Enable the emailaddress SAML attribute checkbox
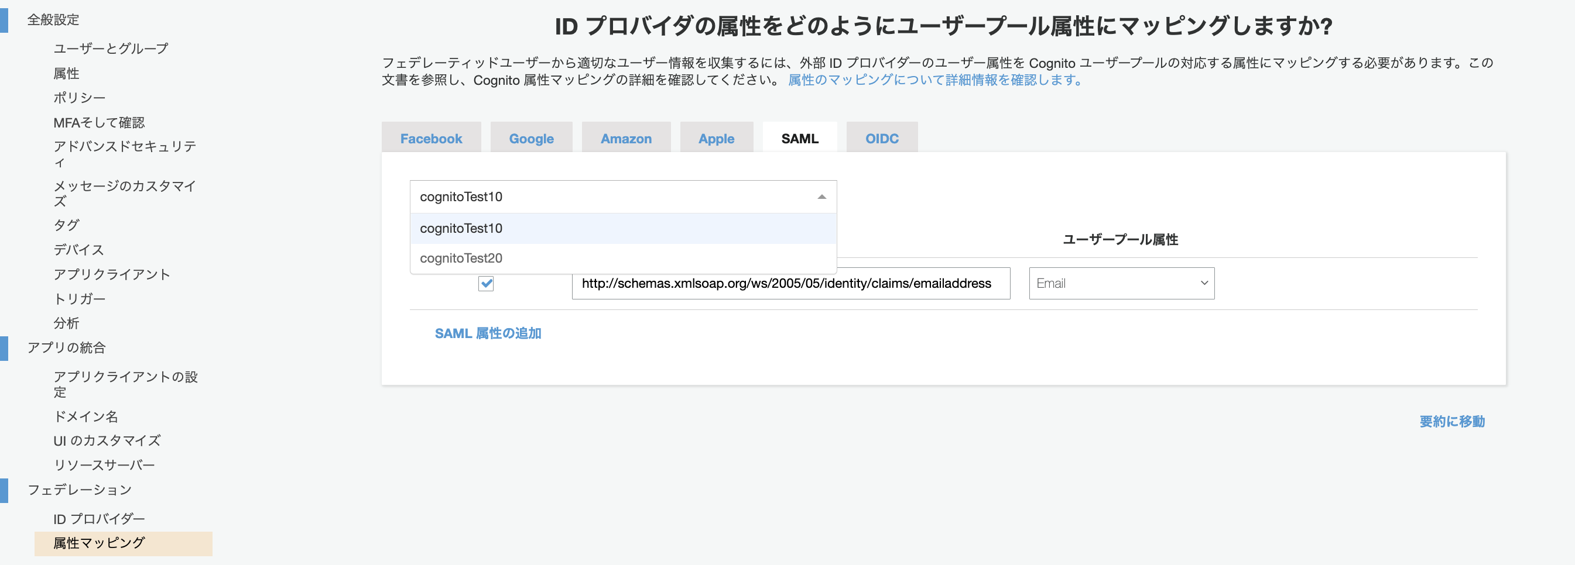Screen dimensions: 1575x565 click(x=486, y=284)
